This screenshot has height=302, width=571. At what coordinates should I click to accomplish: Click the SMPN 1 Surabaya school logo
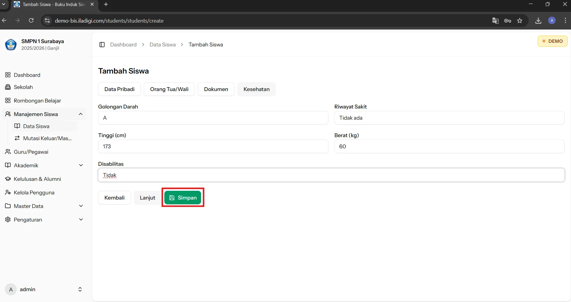click(11, 45)
